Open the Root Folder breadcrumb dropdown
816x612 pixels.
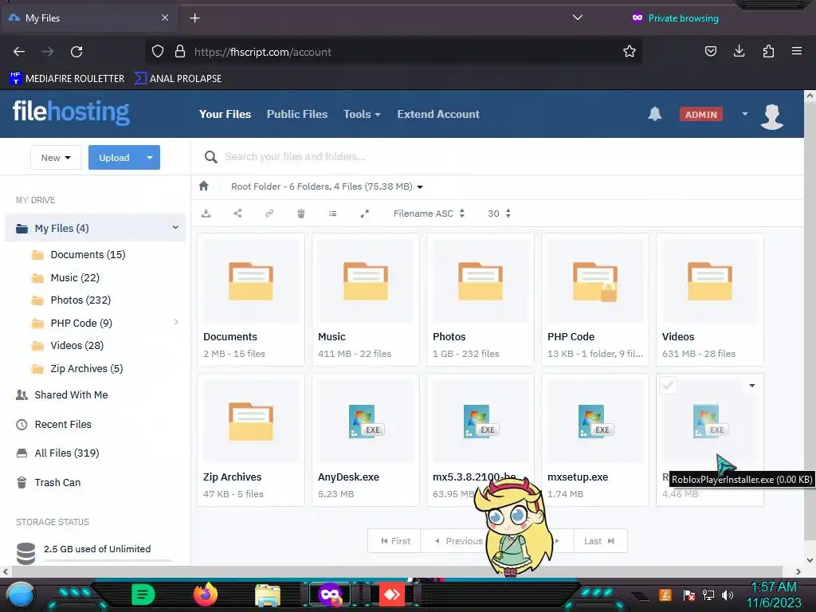point(420,186)
